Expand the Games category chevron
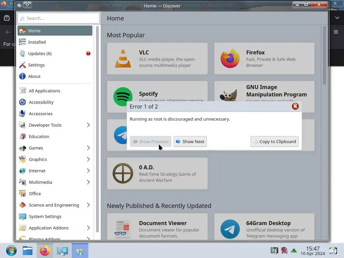 [88, 148]
